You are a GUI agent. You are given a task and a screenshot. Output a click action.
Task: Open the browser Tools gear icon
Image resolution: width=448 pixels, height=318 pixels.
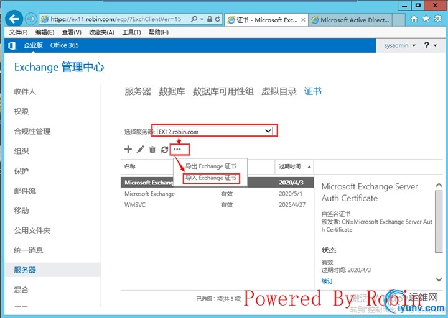437,19
